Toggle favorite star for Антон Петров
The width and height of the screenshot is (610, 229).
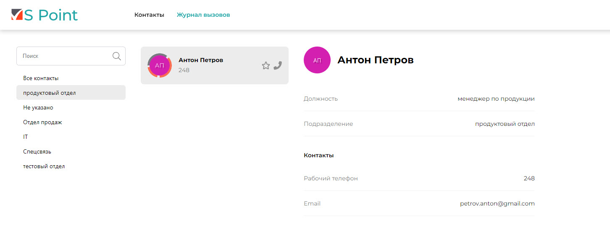(266, 65)
